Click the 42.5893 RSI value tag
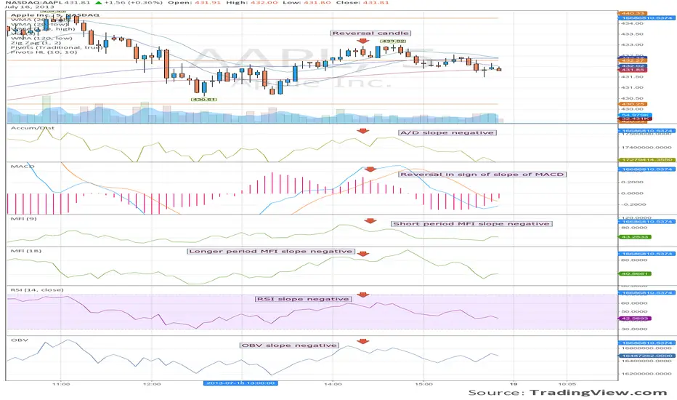This screenshot has height=400, width=677. pos(636,319)
